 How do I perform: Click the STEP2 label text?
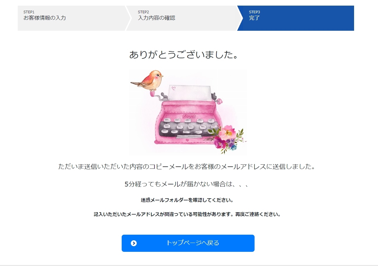(x=143, y=12)
